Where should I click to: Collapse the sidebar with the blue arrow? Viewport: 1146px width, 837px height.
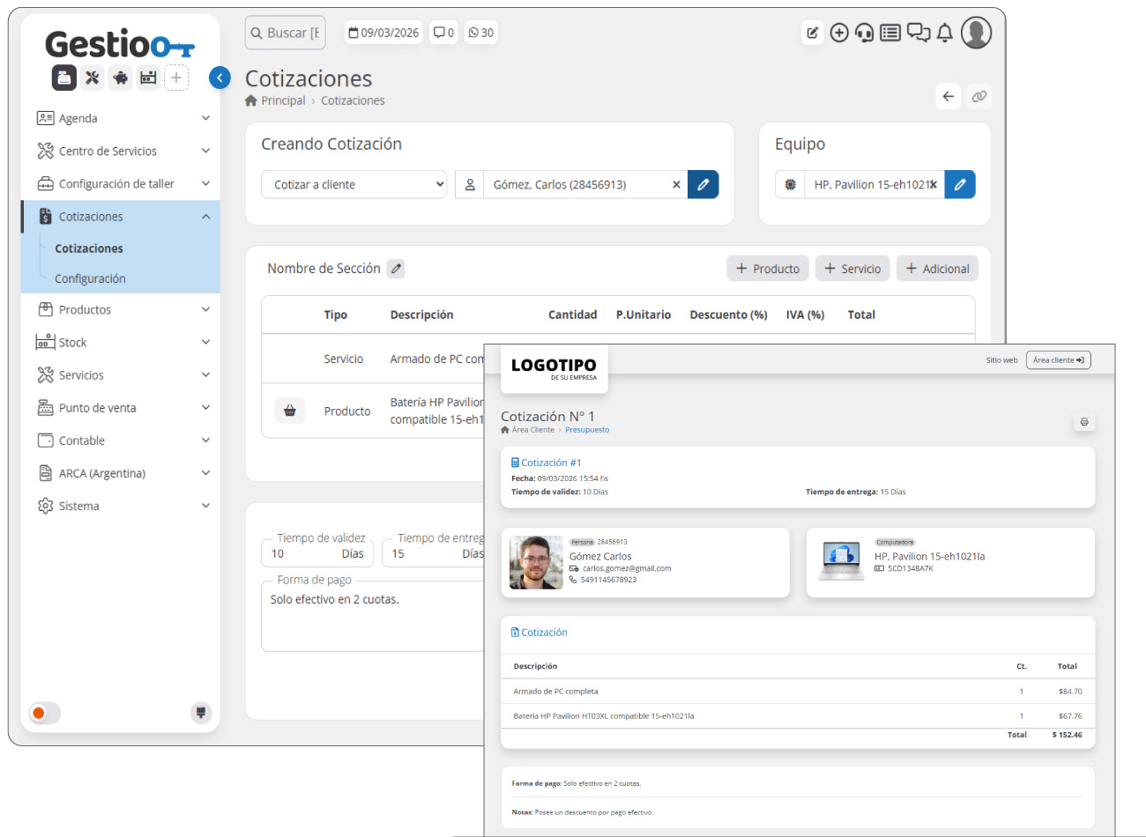point(220,78)
